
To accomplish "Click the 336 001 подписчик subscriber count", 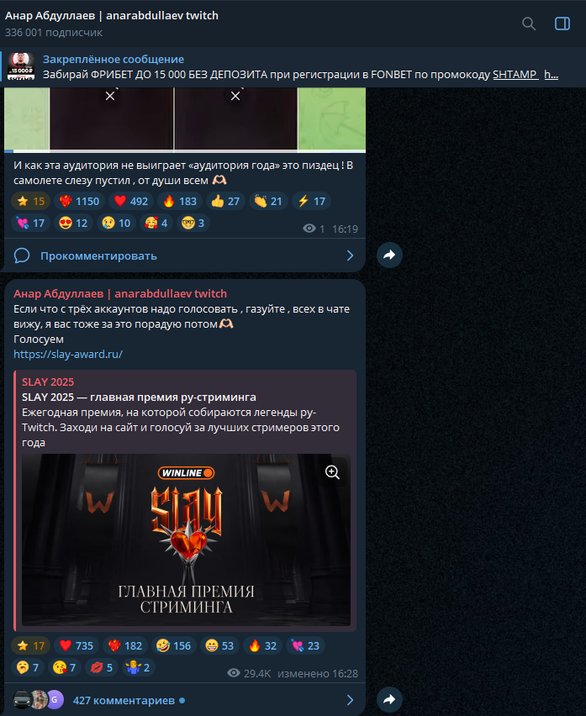I will coord(54,33).
